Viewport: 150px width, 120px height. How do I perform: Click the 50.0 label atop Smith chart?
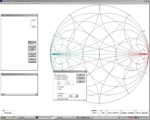pos(99,5)
